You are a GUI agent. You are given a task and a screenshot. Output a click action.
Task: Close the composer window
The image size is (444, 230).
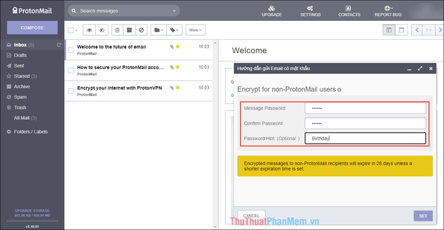[x=431, y=68]
